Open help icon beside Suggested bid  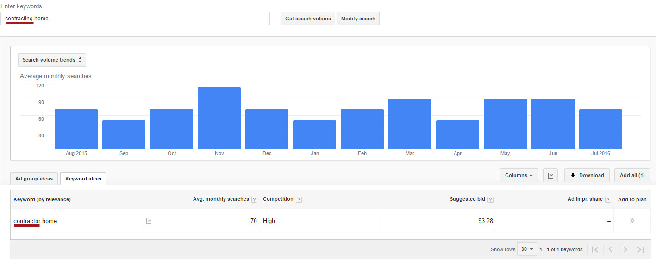pyautogui.click(x=490, y=199)
